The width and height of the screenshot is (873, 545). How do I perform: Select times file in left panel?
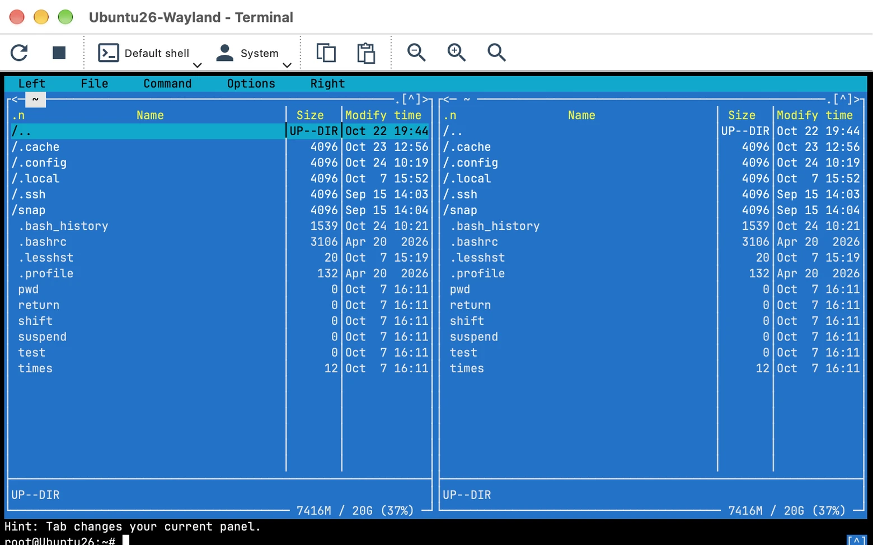219,369
